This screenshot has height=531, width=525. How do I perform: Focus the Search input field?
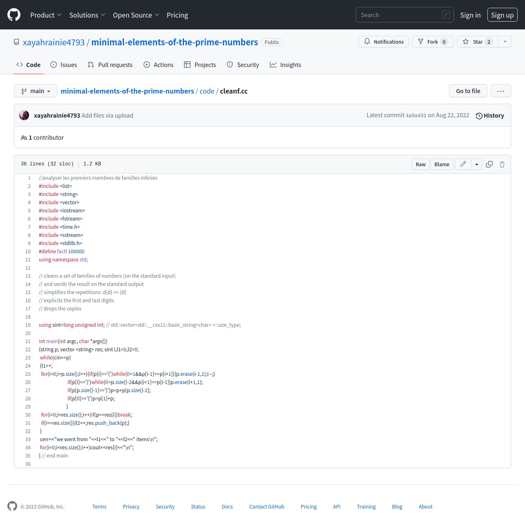point(404,15)
